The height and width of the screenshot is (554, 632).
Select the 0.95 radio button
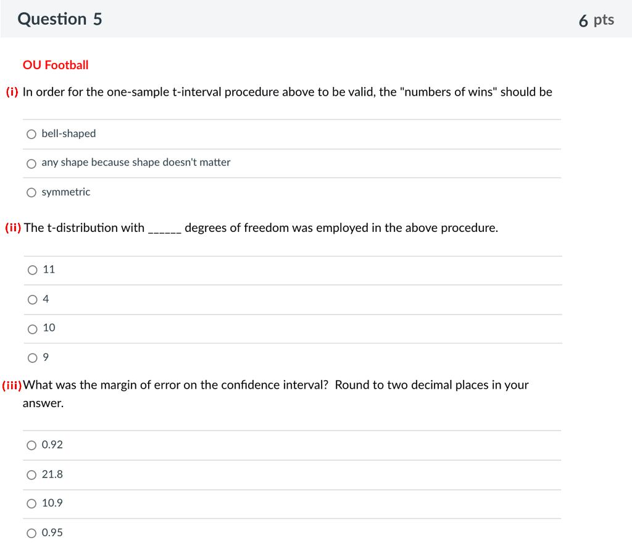31,533
